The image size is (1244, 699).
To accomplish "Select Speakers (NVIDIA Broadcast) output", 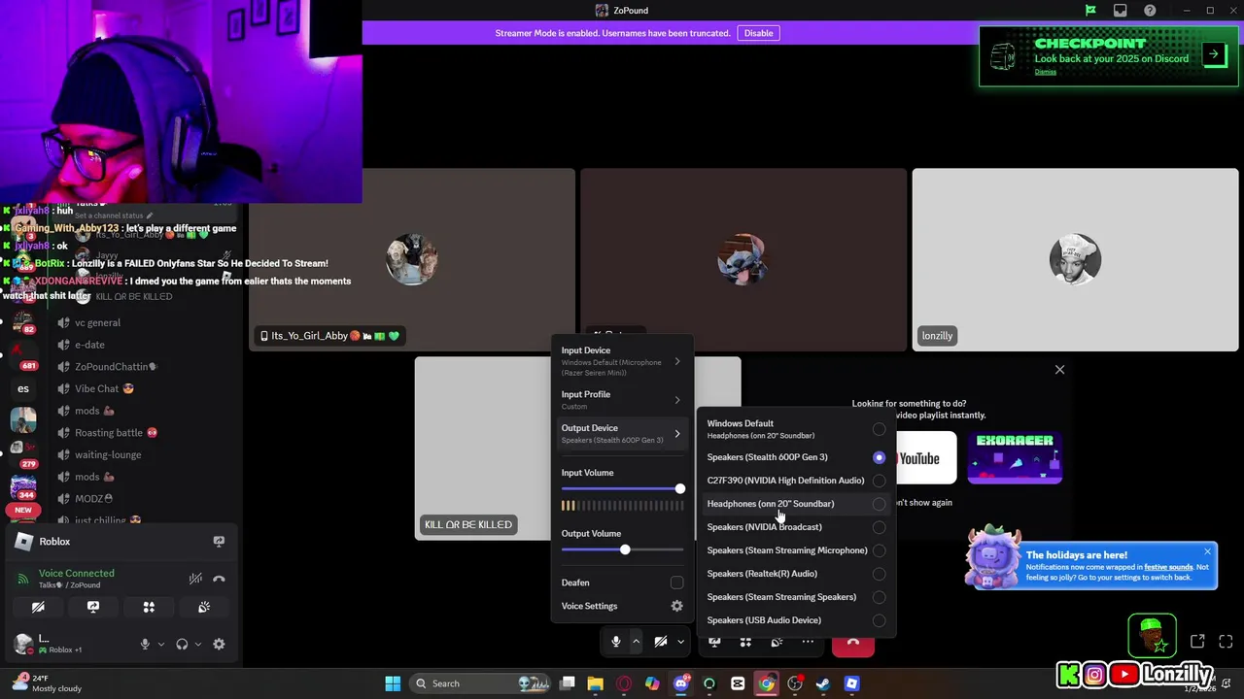I will pos(796,527).
